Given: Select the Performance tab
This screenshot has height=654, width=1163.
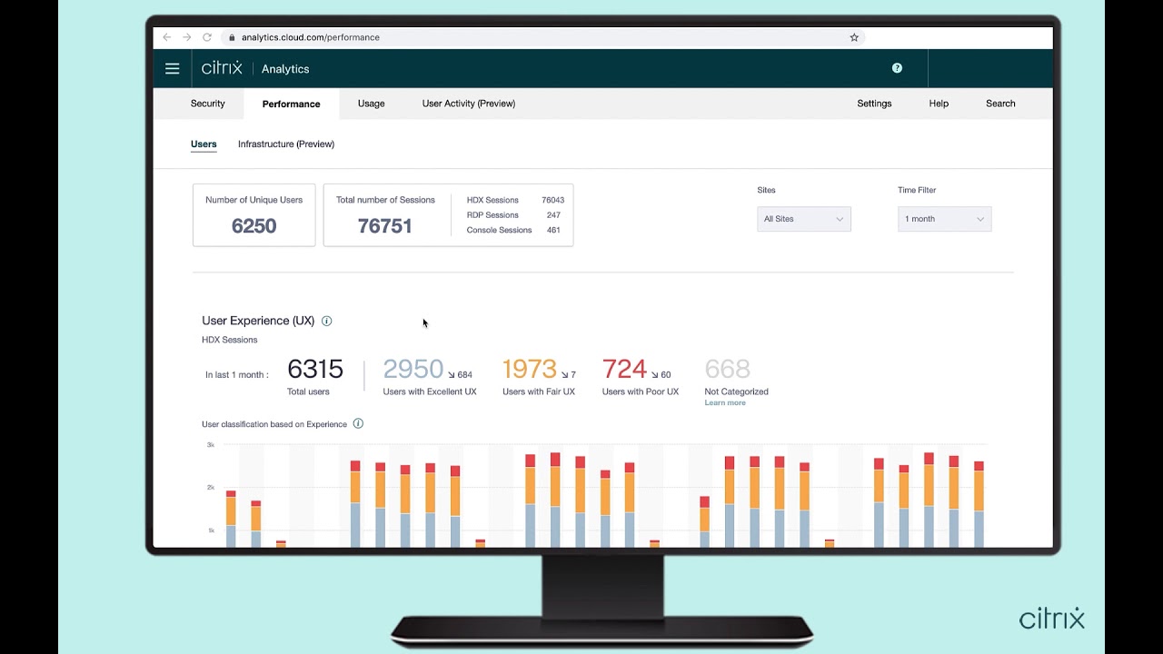Looking at the screenshot, I should click(292, 104).
